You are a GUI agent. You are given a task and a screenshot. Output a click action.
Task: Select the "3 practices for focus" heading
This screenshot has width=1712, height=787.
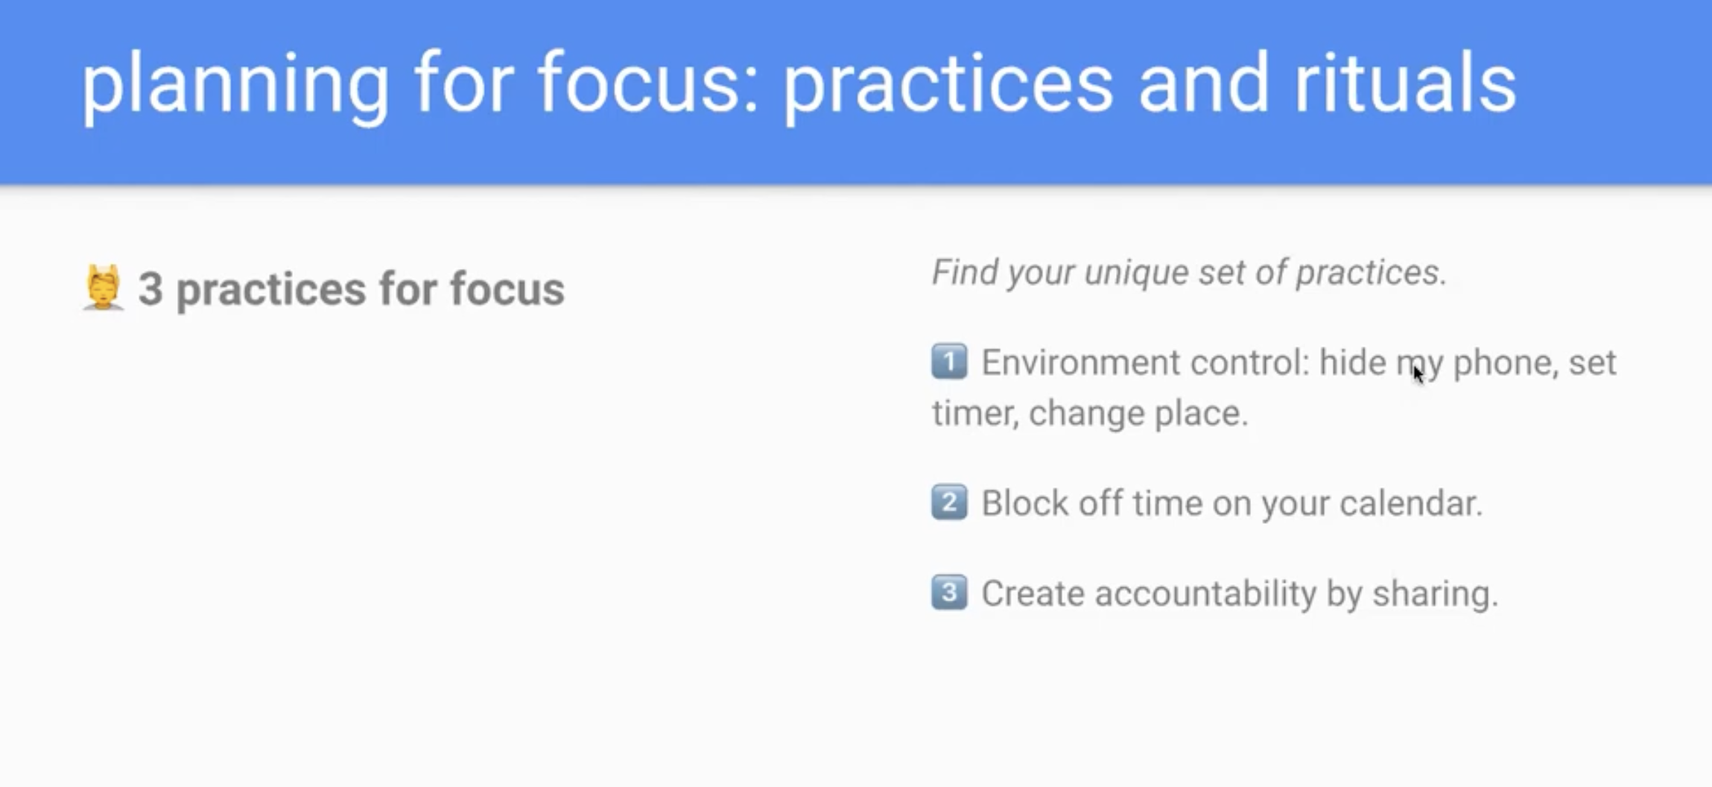click(x=351, y=289)
